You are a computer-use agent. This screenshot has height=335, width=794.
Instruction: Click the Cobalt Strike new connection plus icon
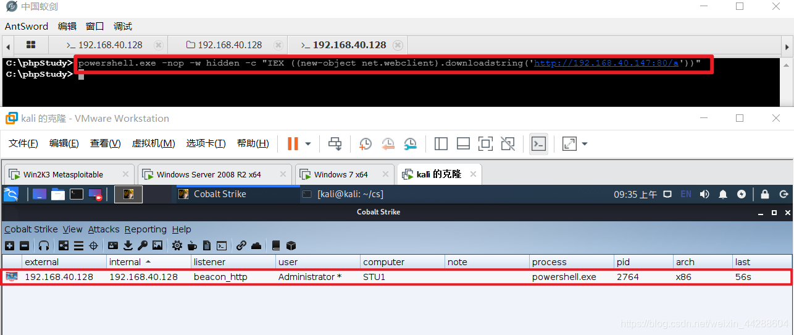(9, 245)
